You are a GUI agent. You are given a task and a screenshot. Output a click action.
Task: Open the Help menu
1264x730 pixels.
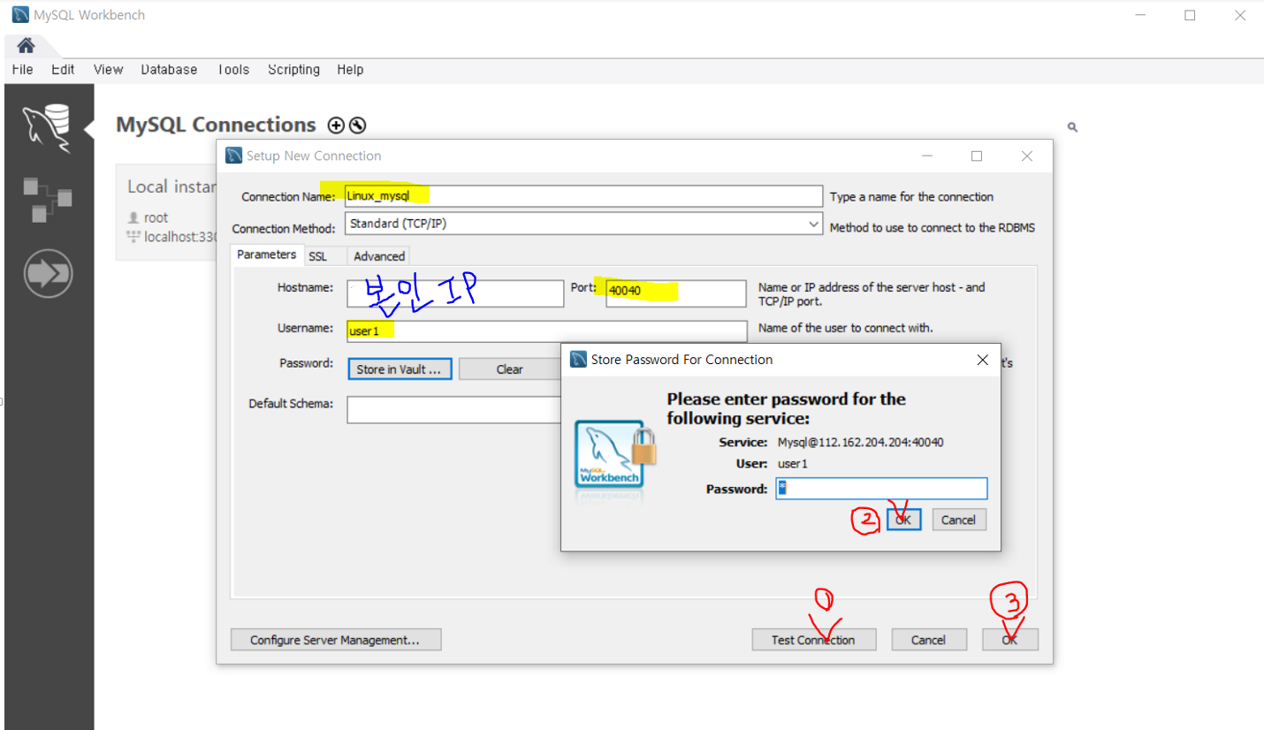click(350, 70)
